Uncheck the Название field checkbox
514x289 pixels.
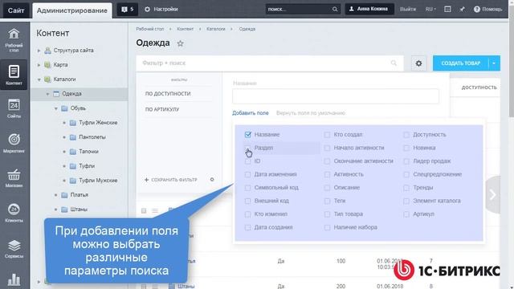pos(248,134)
